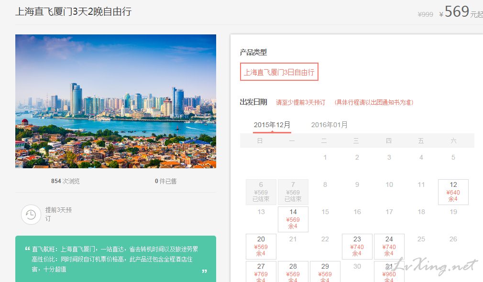Select December 28 departure date
The width and height of the screenshot is (483, 282).
[x=293, y=271]
